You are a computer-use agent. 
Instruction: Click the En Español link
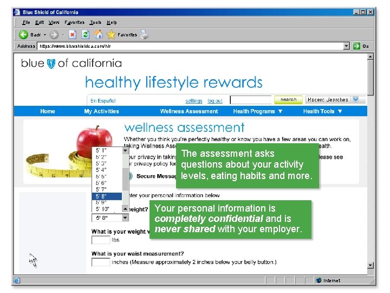point(103,101)
